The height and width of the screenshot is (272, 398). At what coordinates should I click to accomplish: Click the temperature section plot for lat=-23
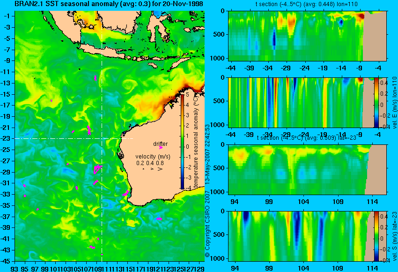click(x=308, y=170)
